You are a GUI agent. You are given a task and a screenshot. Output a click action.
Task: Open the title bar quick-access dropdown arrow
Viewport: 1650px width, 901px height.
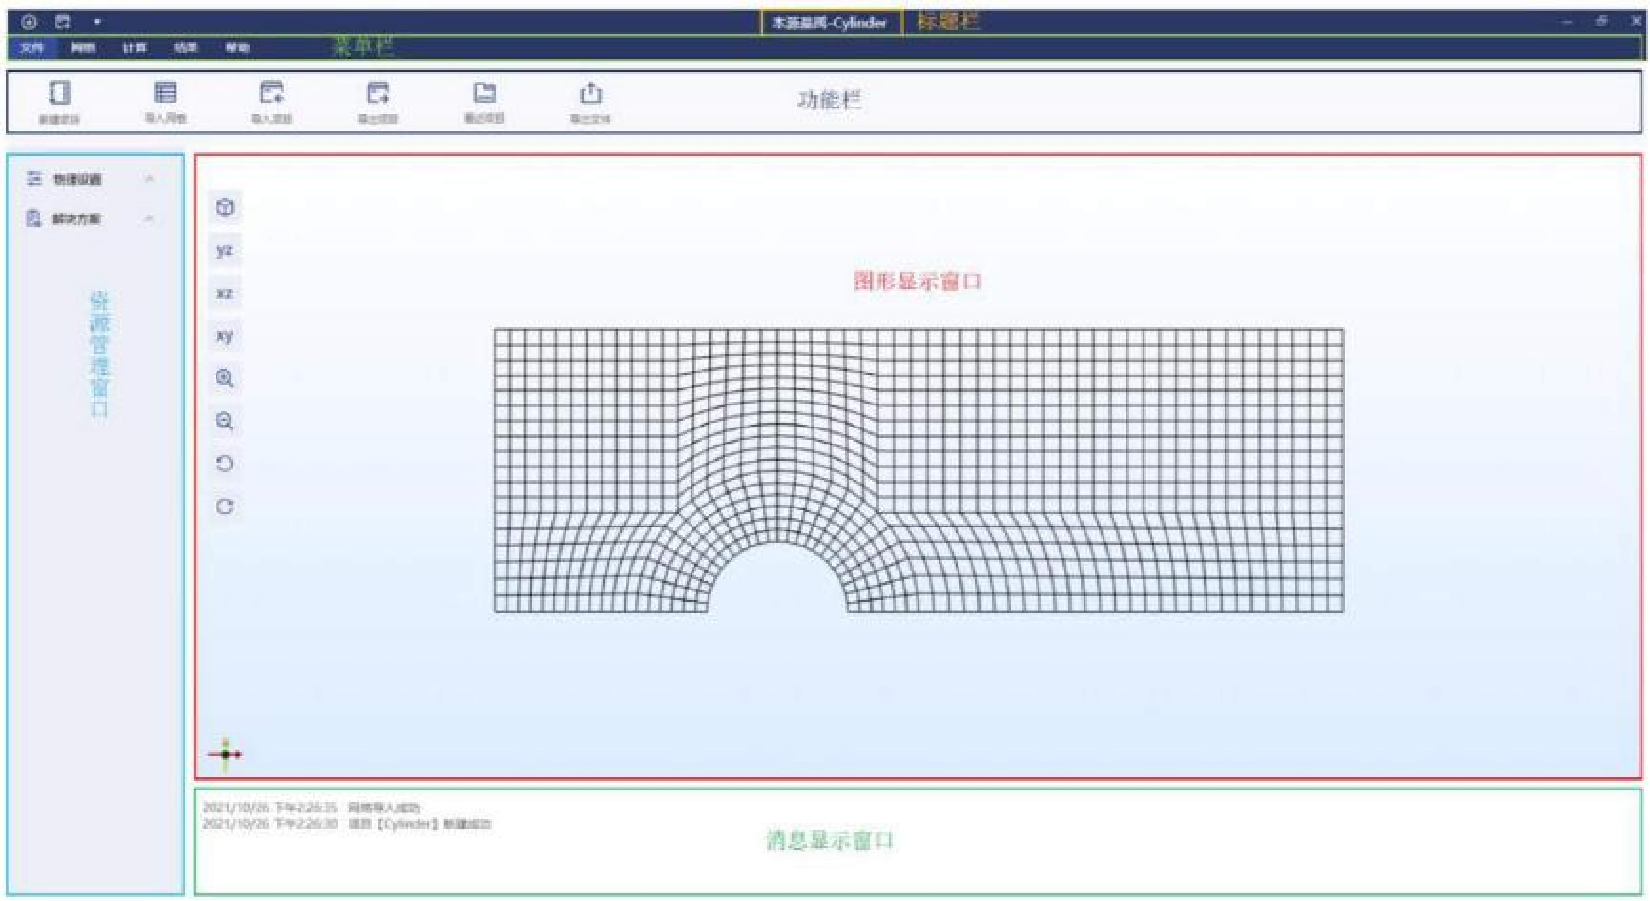coord(97,22)
